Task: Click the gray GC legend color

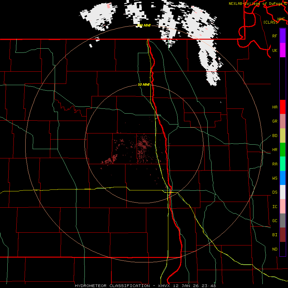Action: point(283,220)
